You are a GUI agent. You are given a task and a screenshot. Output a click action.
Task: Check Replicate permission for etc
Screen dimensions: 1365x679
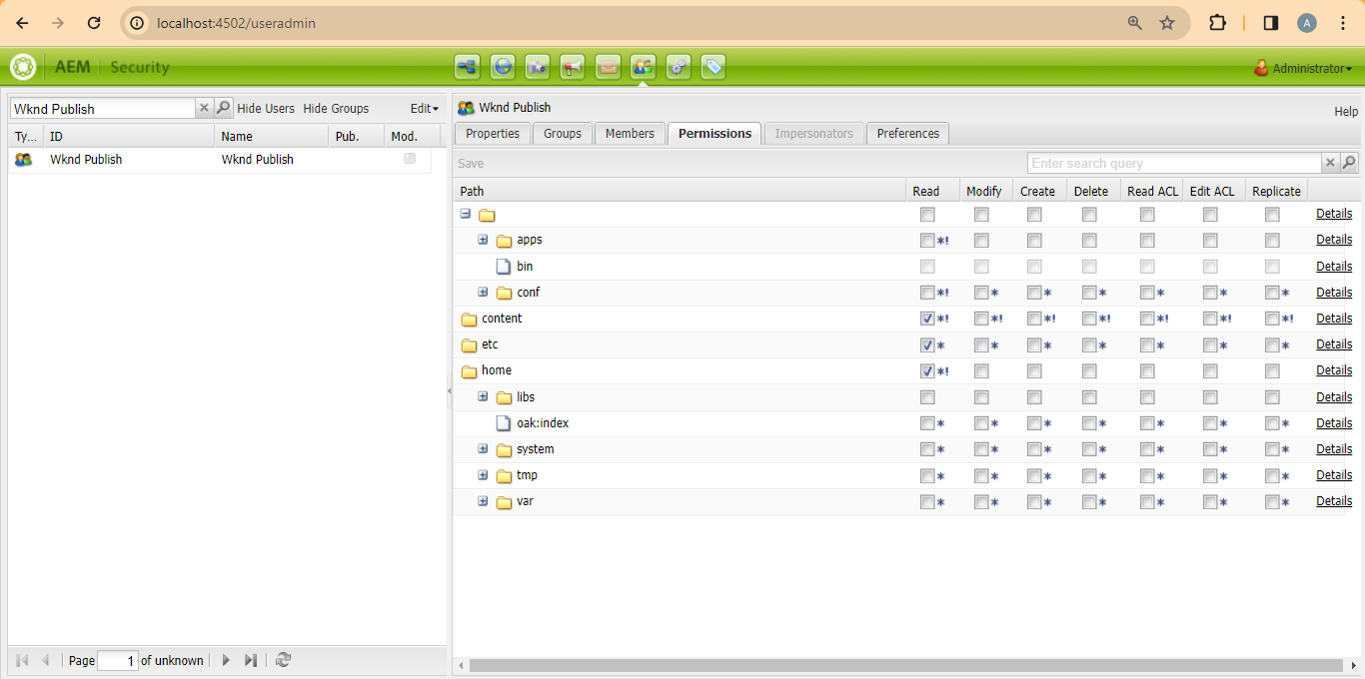pos(1272,344)
